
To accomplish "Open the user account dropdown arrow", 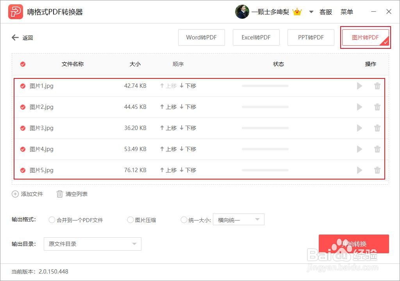I will point(311,12).
